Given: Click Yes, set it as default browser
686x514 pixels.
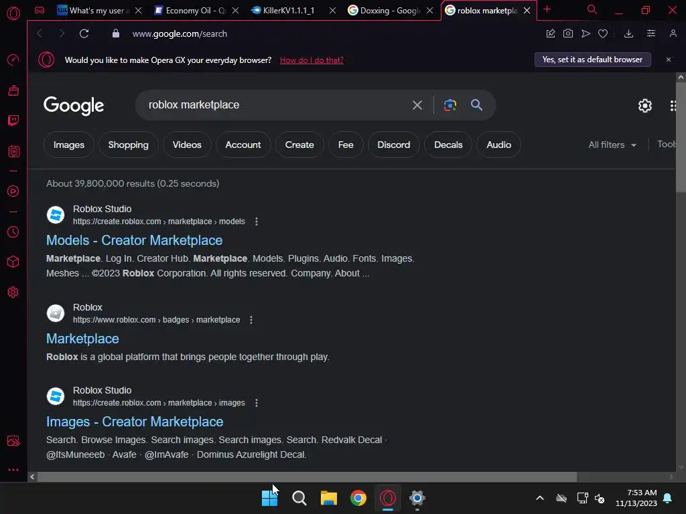Looking at the screenshot, I should coord(592,60).
